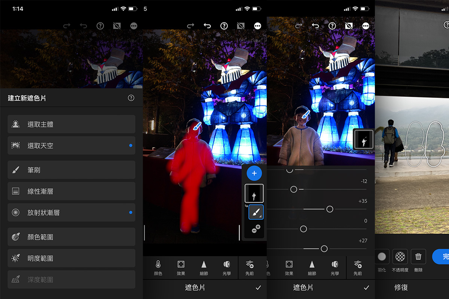Tap the blue done button in healing screen

coord(441,257)
